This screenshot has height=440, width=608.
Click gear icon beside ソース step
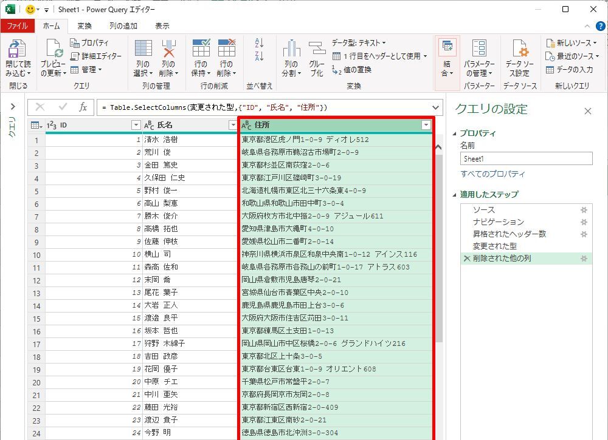[x=584, y=209]
